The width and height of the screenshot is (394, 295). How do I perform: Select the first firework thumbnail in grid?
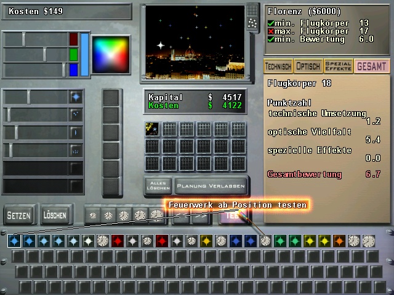tap(152, 128)
